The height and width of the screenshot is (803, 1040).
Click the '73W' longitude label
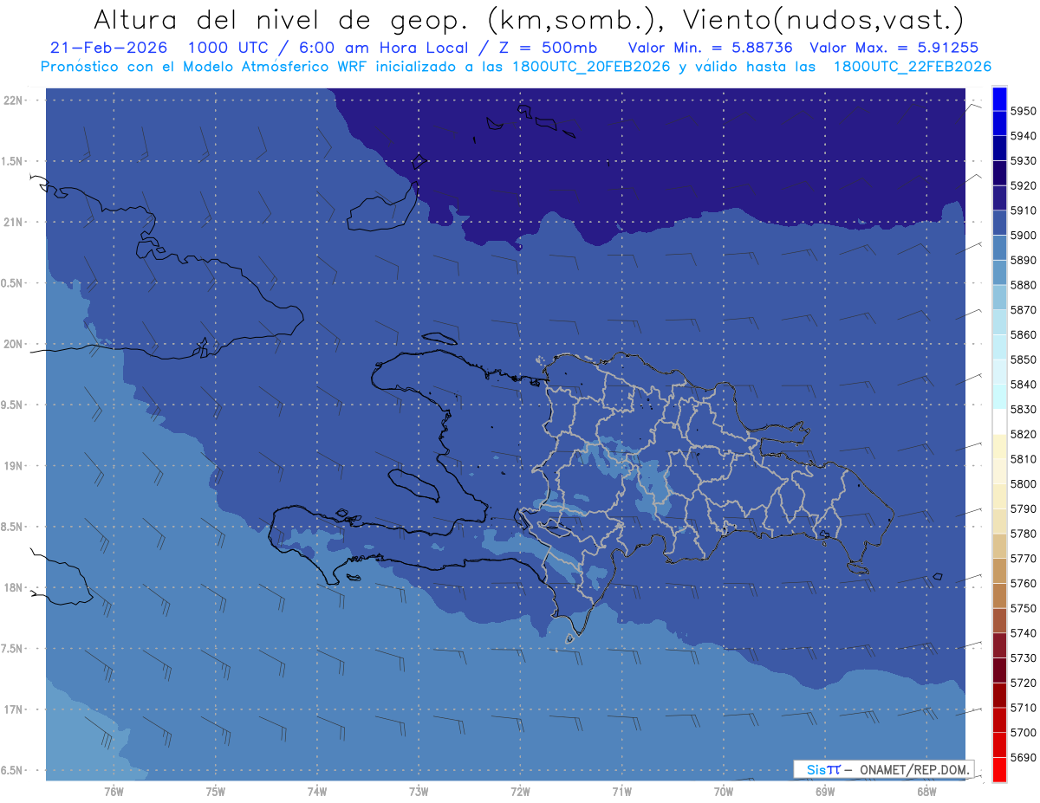click(419, 792)
